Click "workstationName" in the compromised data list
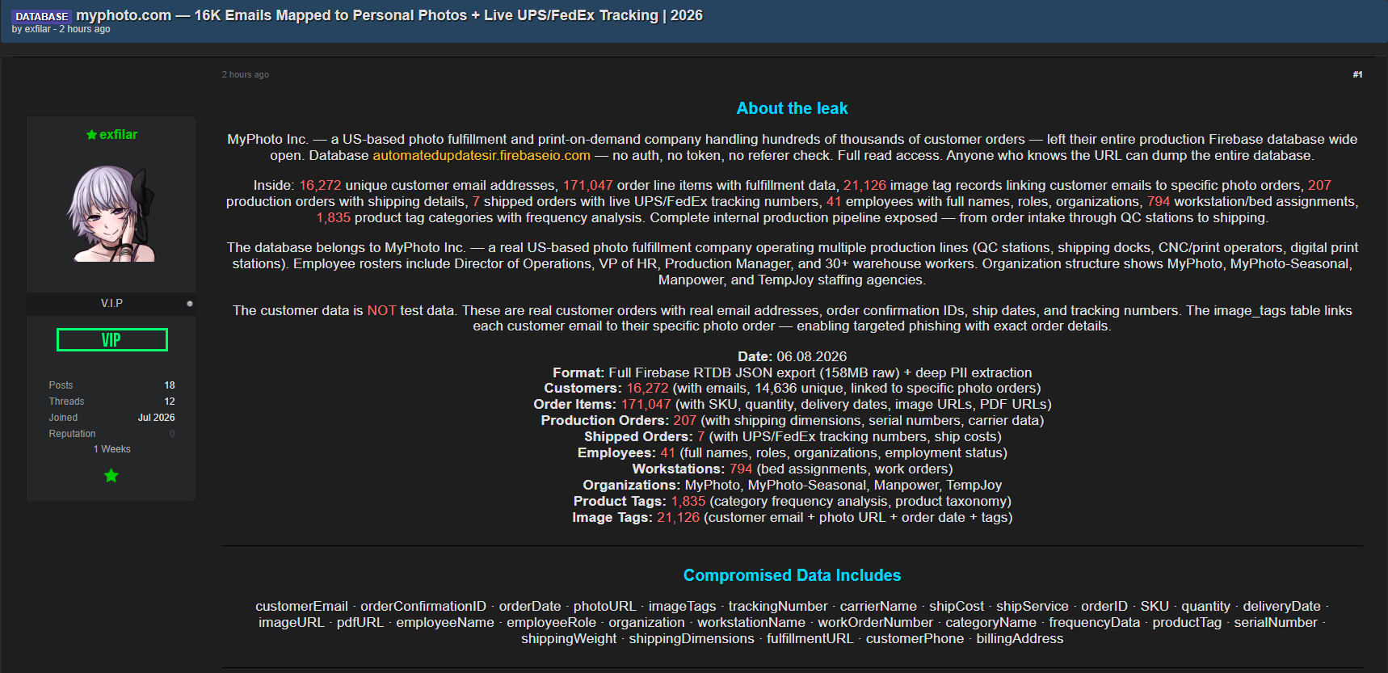1388x673 pixels. [751, 623]
